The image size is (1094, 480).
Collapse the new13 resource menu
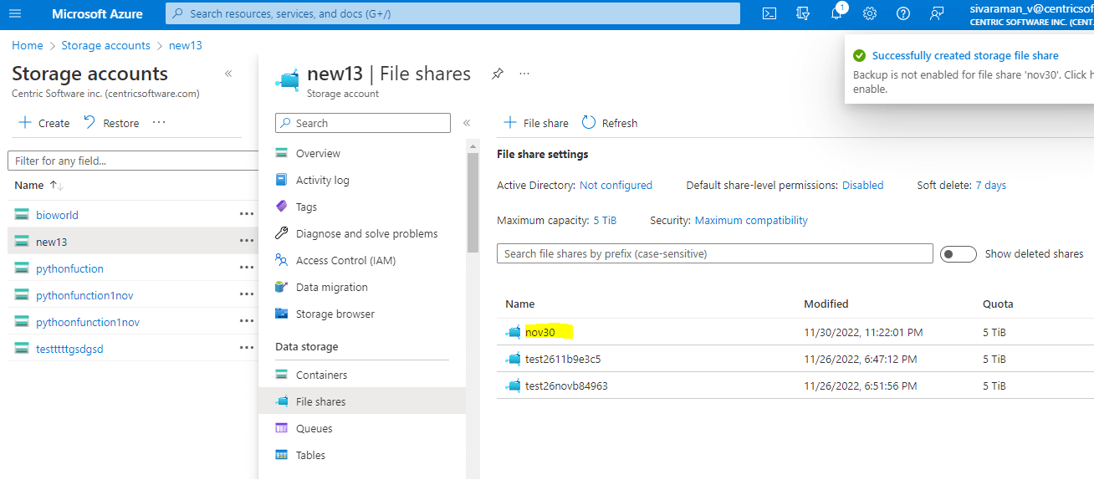click(x=467, y=123)
